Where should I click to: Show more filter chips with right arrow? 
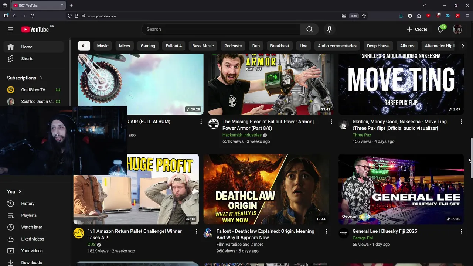pos(462,46)
